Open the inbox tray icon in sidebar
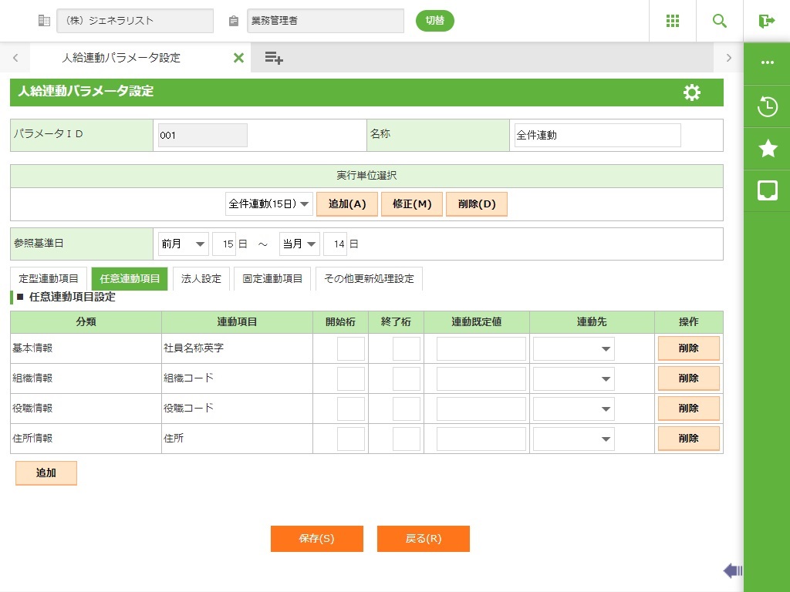Image resolution: width=790 pixels, height=592 pixels. tap(768, 190)
